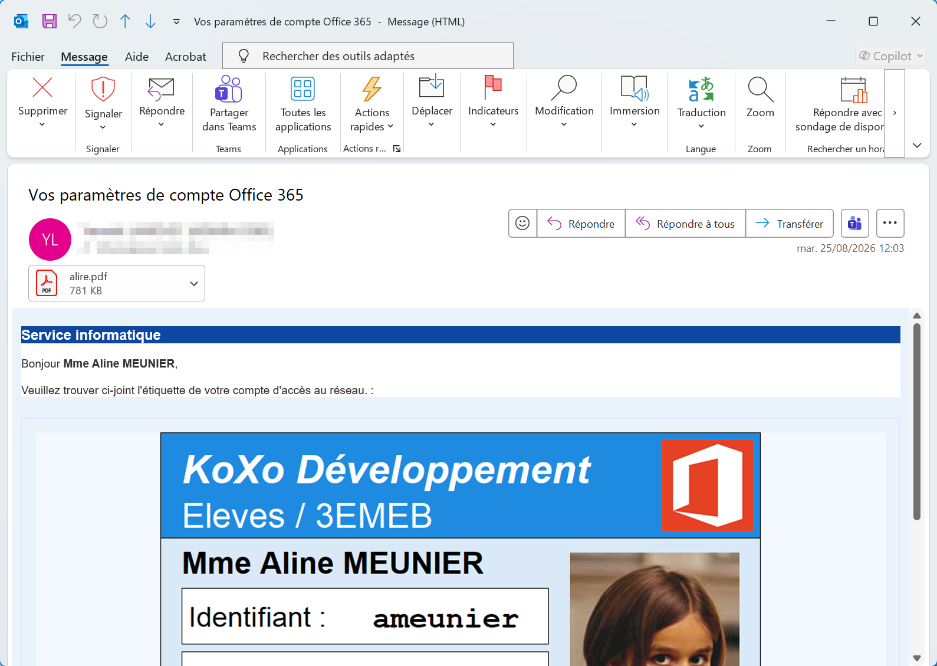Expand the Indicateurs dropdown arrow
This screenshot has width=937, height=666.
coord(494,124)
